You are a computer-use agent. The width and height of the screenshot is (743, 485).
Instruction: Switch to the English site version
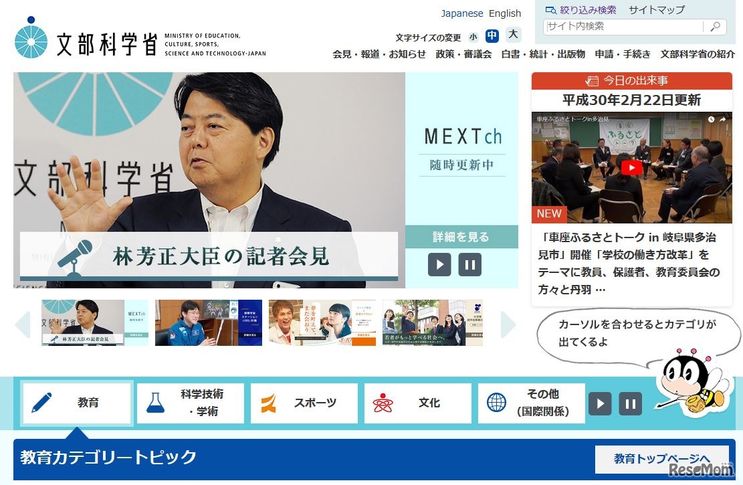coord(505,13)
